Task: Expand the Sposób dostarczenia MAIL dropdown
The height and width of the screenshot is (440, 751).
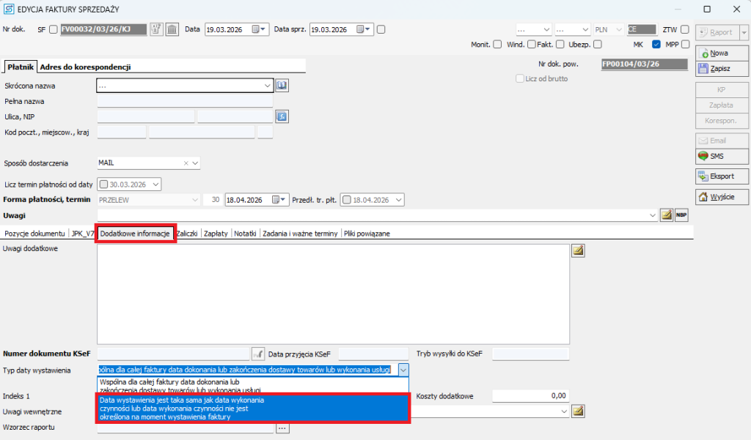Action: (x=196, y=163)
